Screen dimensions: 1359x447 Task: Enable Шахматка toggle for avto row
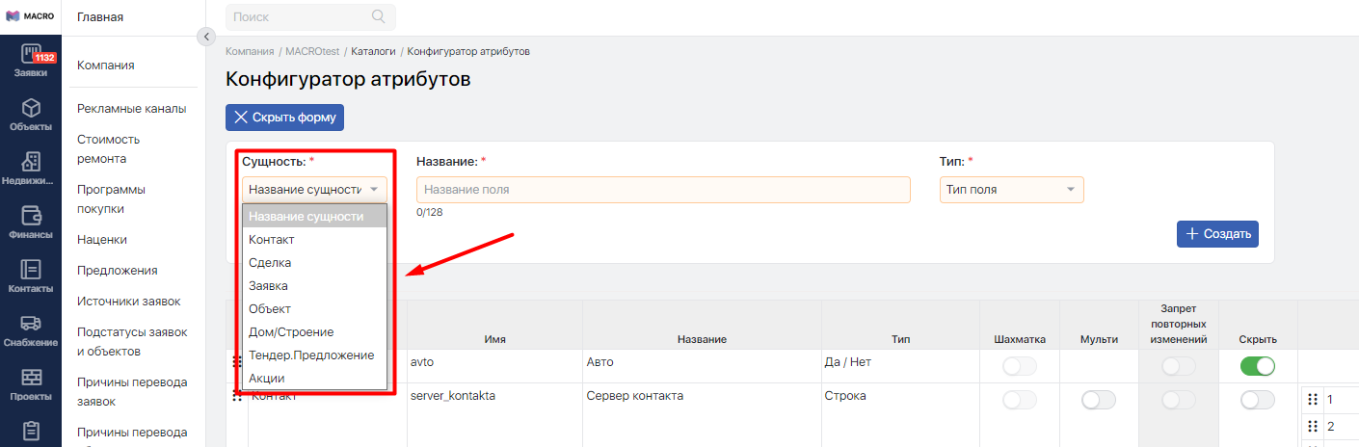click(x=1019, y=366)
